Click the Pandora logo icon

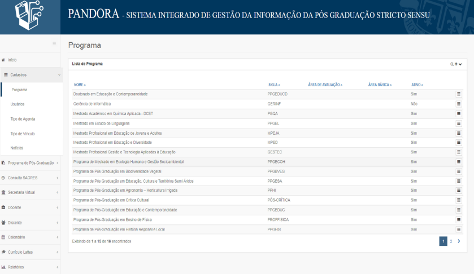(x=29, y=15)
